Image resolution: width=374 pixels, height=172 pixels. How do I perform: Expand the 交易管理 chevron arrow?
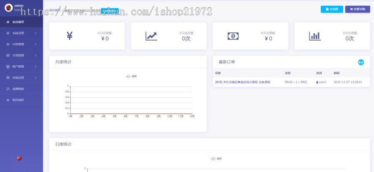[36, 55]
